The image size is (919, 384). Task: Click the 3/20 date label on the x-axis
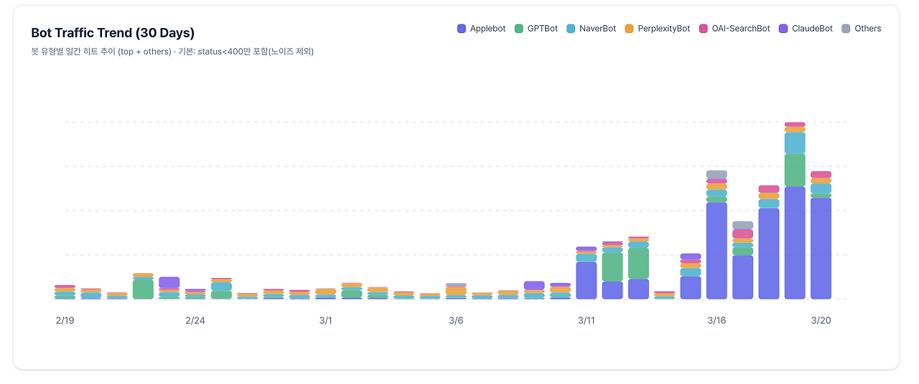click(821, 320)
